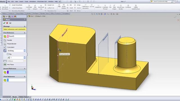The image size is (180, 101).
Task: Click the Shell tool
Action: (70, 11)
